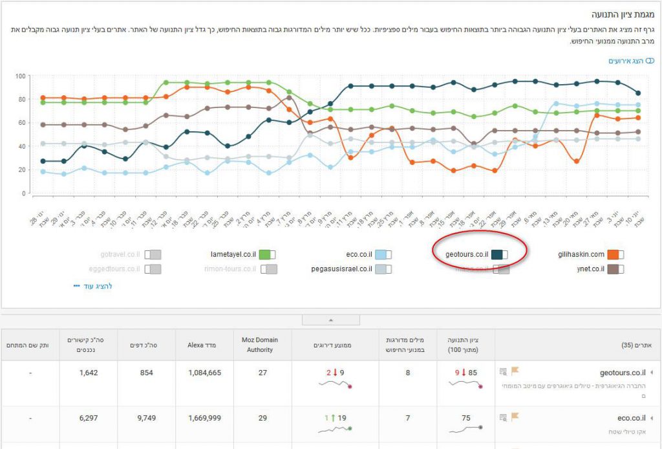Toggle the geotours.co.il chart series
Image resolution: width=662 pixels, height=449 pixels.
click(x=500, y=254)
